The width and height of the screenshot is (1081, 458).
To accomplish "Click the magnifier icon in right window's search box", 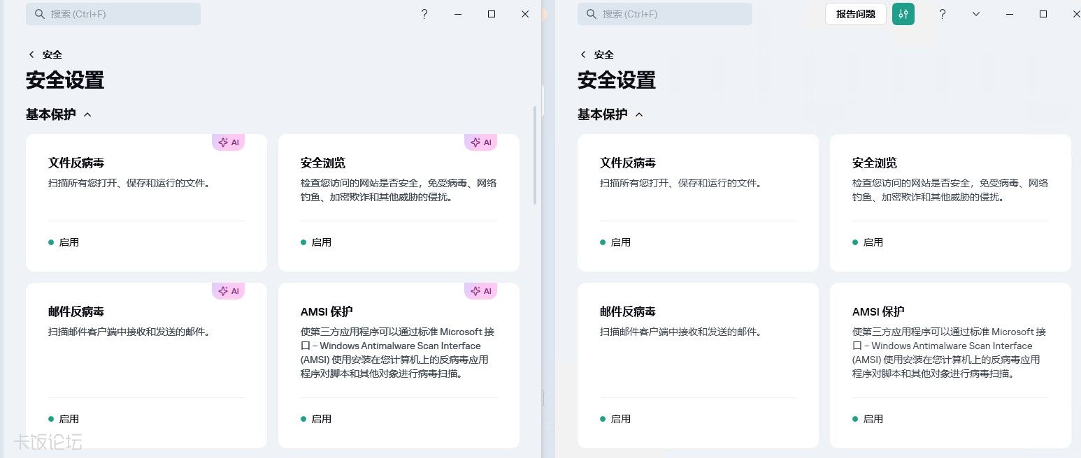I will pos(591,14).
